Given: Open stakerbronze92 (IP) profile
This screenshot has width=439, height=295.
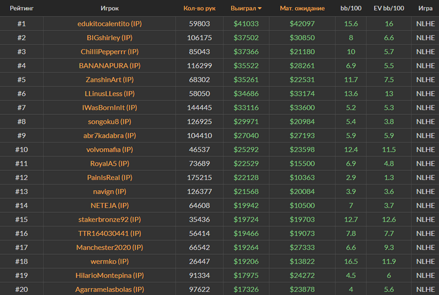Looking at the screenshot, I should coord(110,219).
